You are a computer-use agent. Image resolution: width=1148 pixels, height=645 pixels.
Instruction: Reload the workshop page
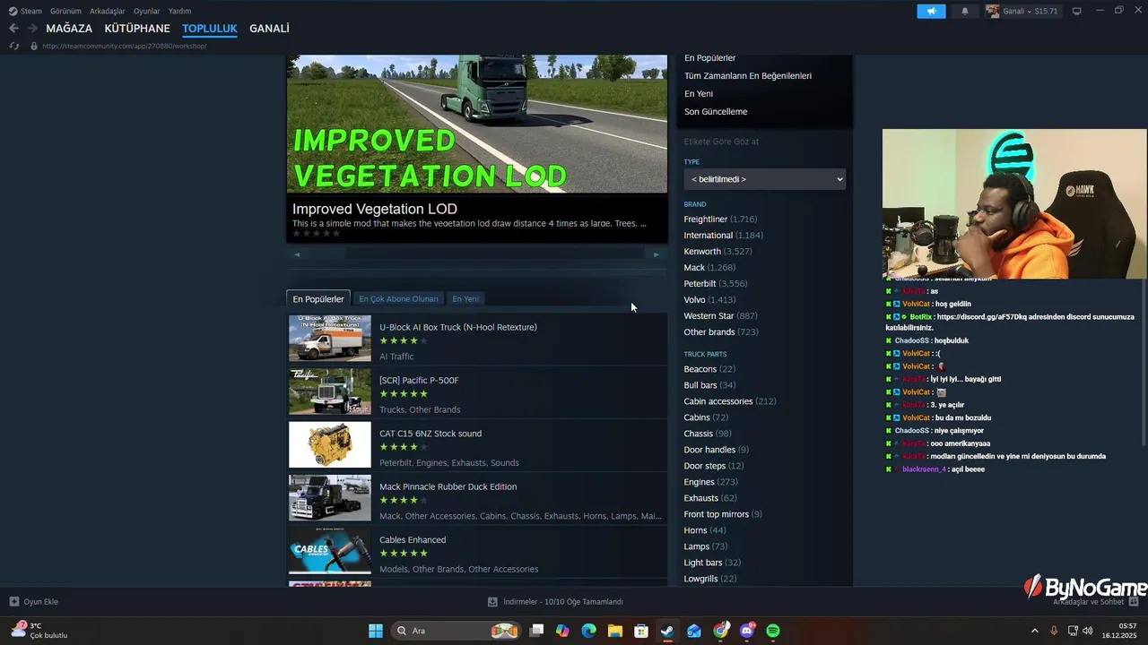coord(14,46)
